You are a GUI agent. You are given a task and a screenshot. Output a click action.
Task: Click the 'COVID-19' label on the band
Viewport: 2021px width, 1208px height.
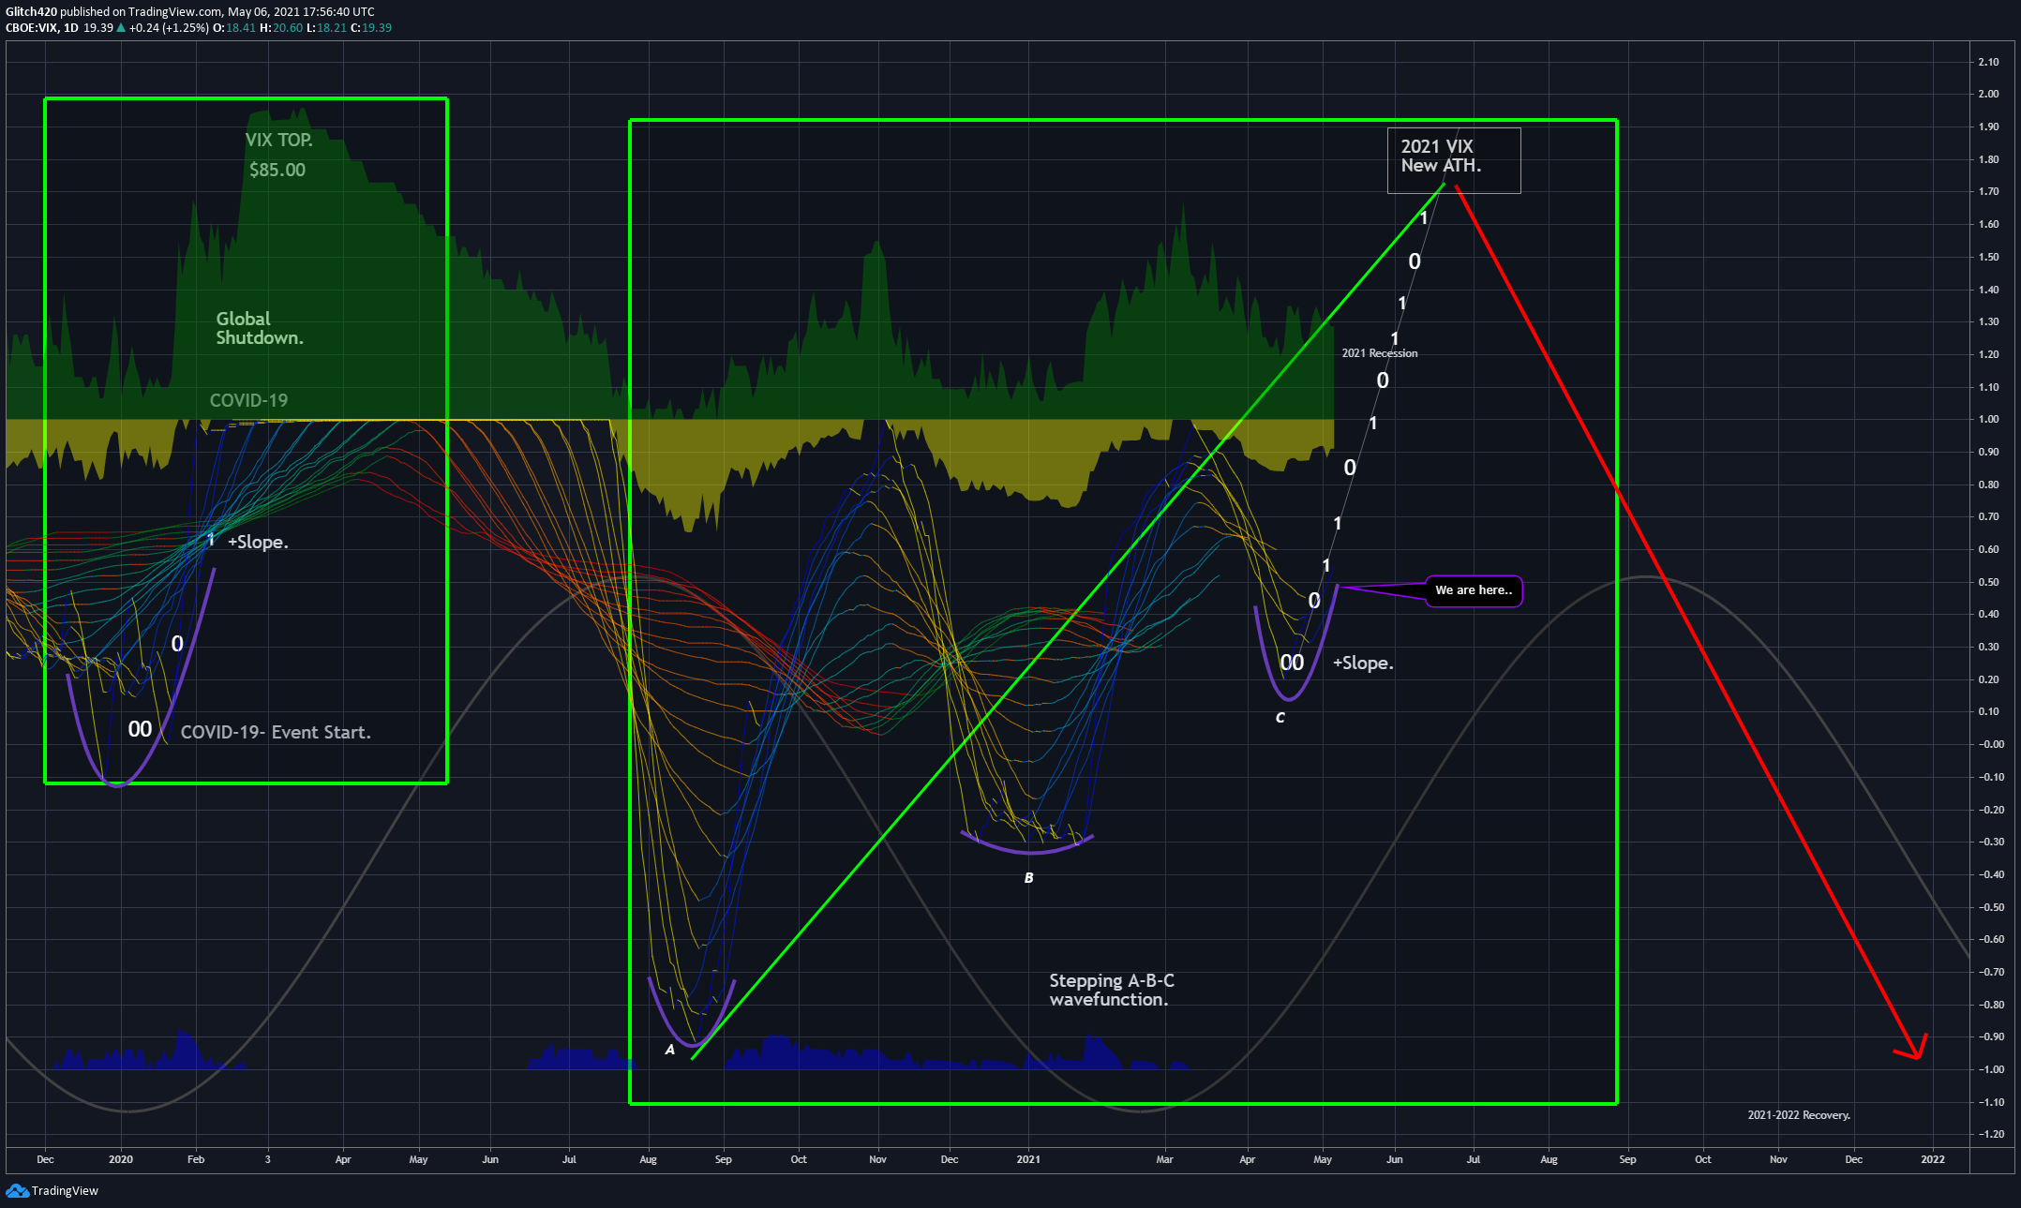(248, 400)
